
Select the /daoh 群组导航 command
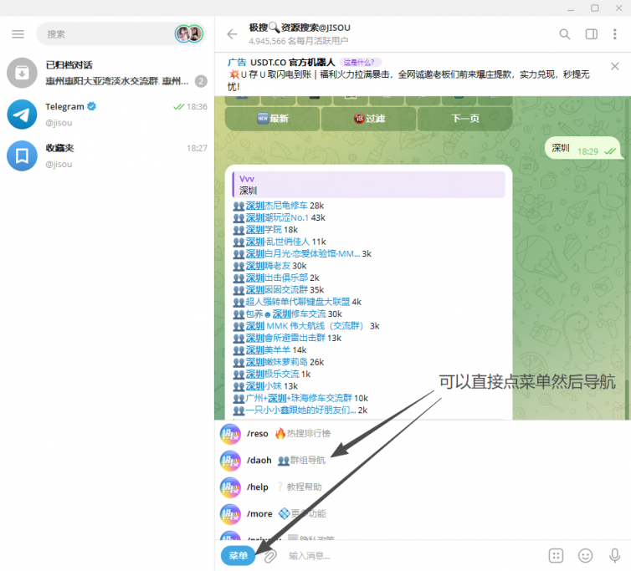coord(286,461)
